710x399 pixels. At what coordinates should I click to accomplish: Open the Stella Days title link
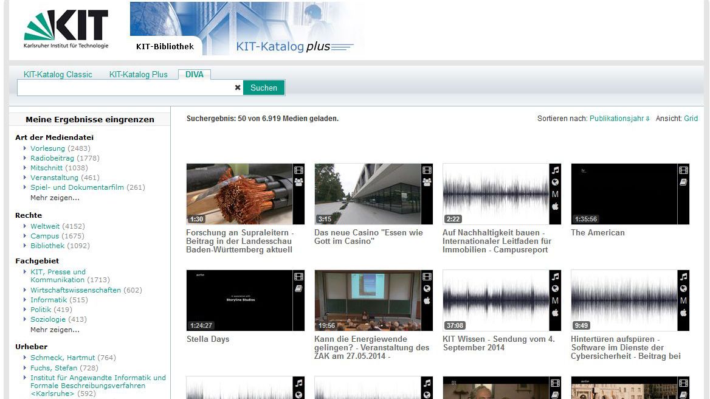coord(208,339)
